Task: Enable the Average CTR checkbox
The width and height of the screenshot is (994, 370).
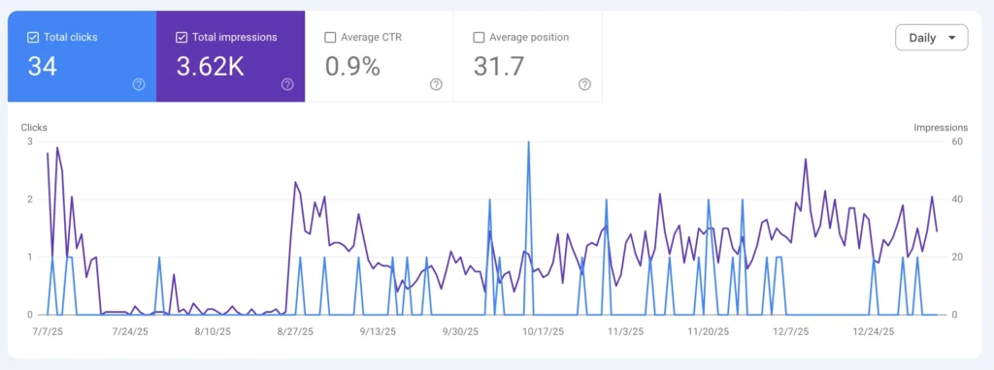Action: coord(330,38)
